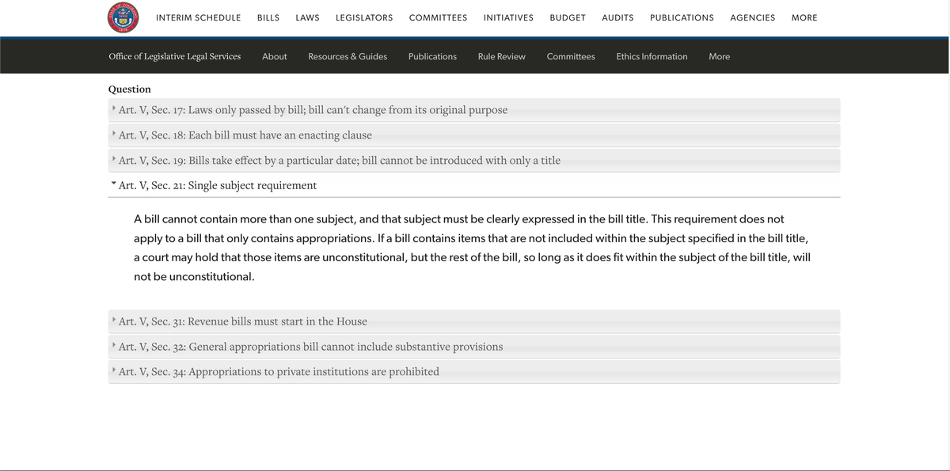Expand Sec. 32 General appropriations item
Viewport: 950px width, 471px height.
point(310,347)
